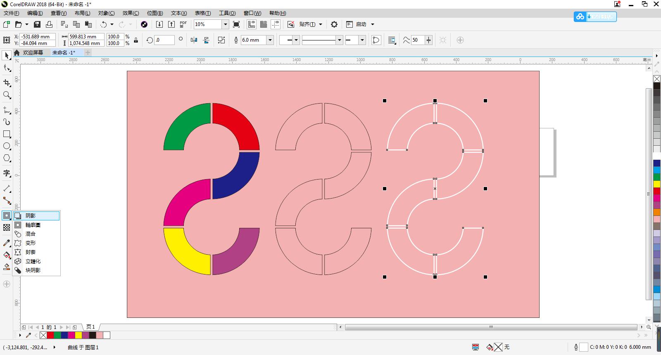Toggle mirror horizontally button

click(194, 40)
